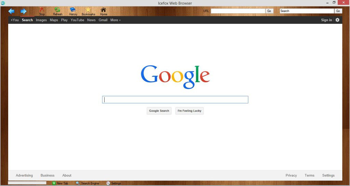Open the Terms footer link

click(x=309, y=175)
